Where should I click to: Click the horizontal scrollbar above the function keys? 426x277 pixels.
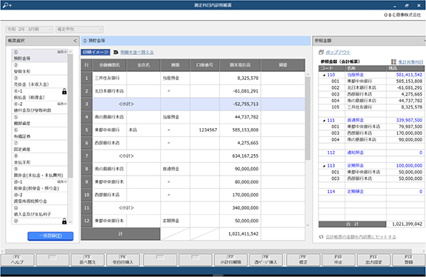tap(209, 251)
